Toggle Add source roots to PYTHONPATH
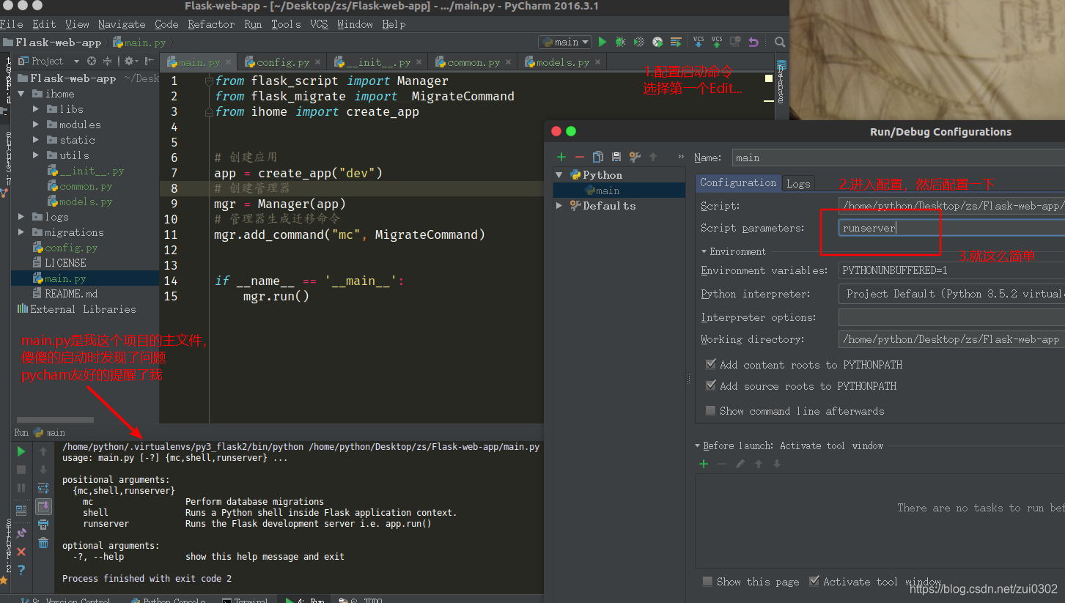The image size is (1065, 603). click(x=710, y=385)
